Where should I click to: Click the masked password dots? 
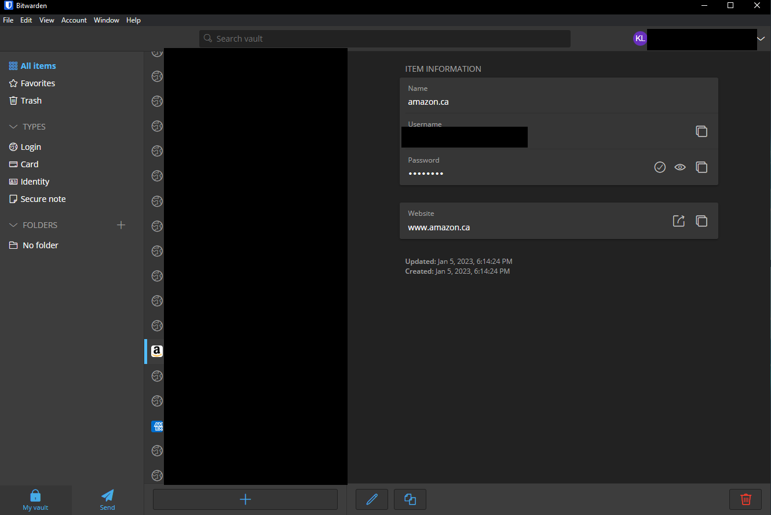click(x=426, y=173)
